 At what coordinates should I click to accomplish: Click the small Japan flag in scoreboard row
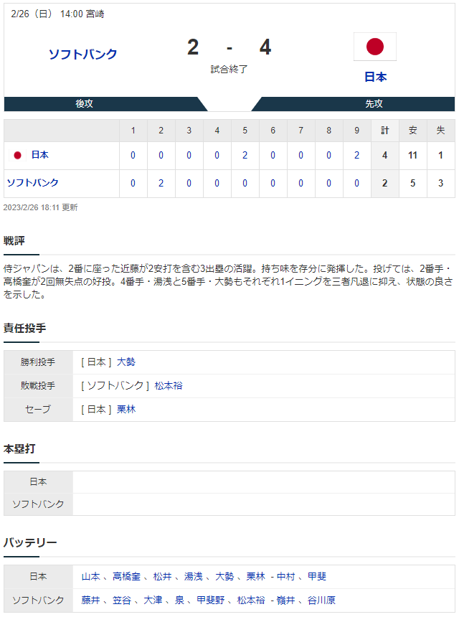click(x=17, y=155)
